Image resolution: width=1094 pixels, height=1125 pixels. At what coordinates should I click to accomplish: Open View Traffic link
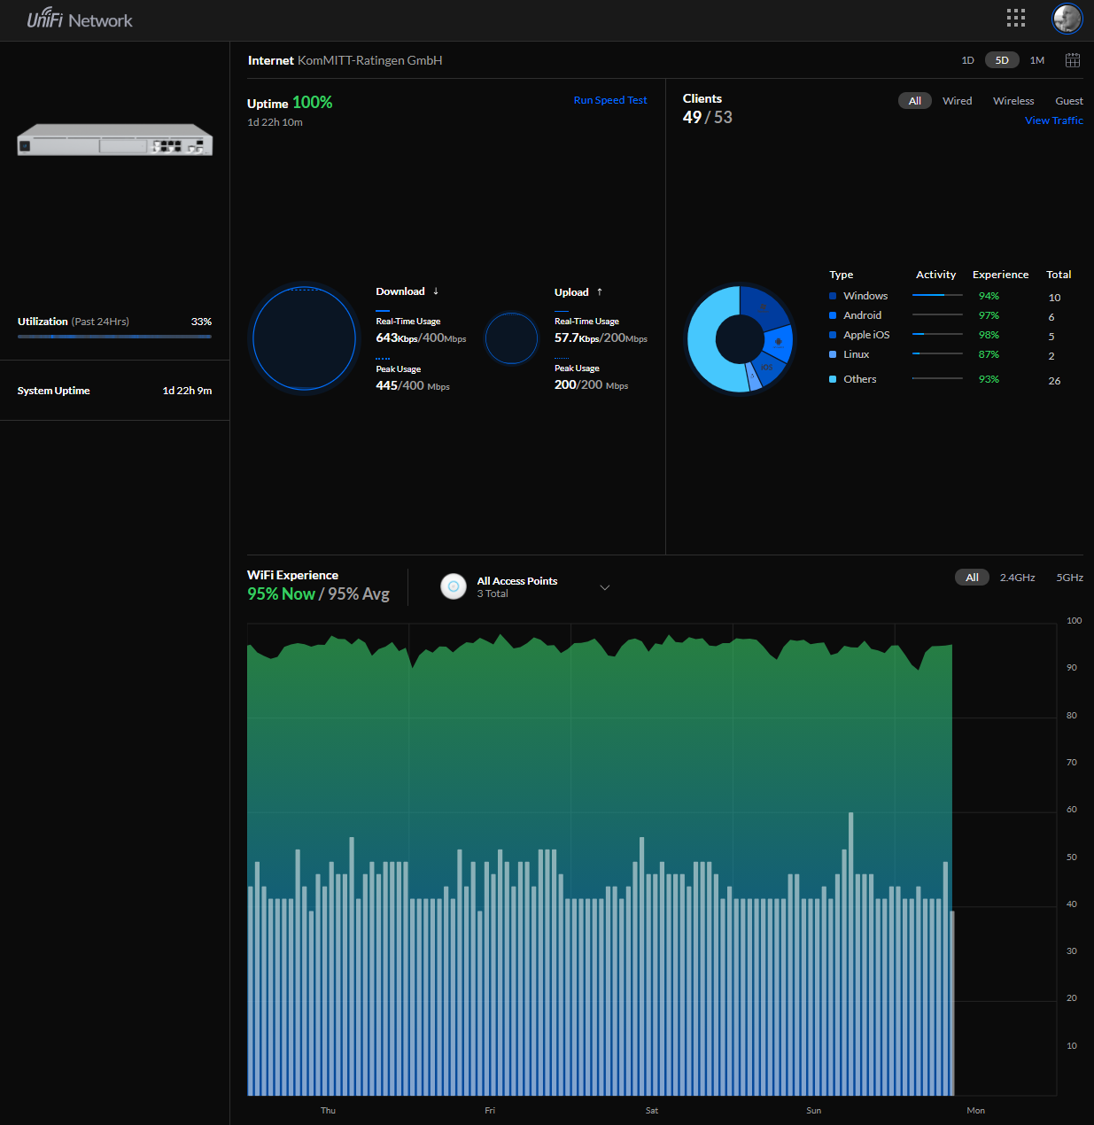coord(1054,120)
